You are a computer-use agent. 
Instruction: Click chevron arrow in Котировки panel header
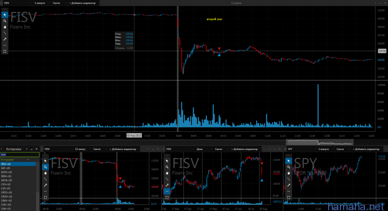tap(27, 149)
